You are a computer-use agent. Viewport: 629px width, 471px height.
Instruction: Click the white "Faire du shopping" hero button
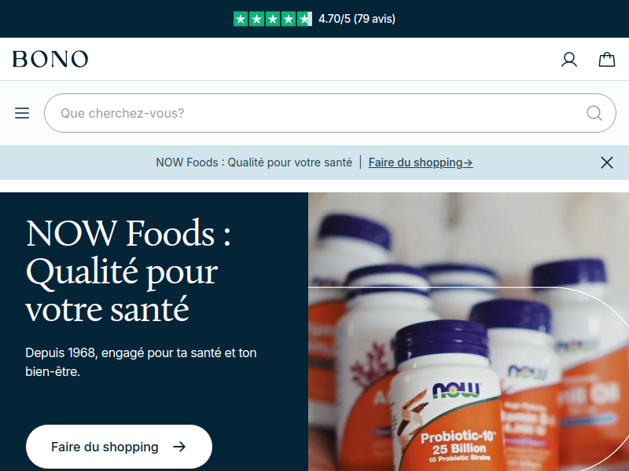119,447
